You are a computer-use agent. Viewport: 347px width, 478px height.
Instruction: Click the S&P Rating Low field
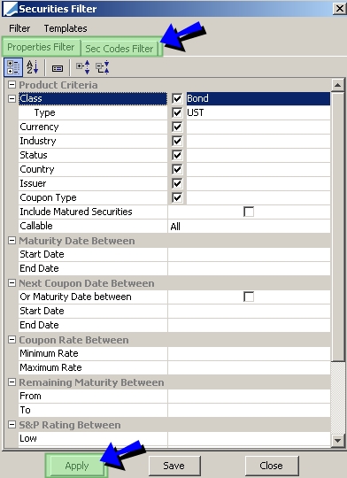click(x=249, y=439)
